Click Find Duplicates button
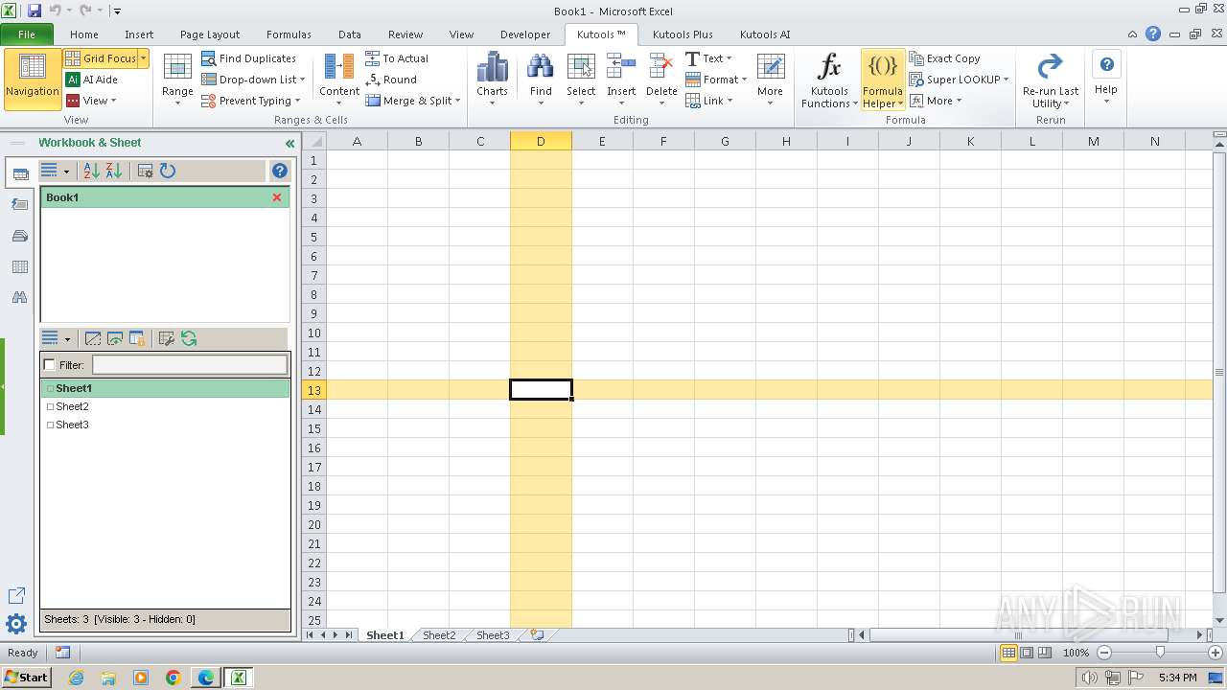Viewport: 1227px width, 690px height. (x=249, y=58)
